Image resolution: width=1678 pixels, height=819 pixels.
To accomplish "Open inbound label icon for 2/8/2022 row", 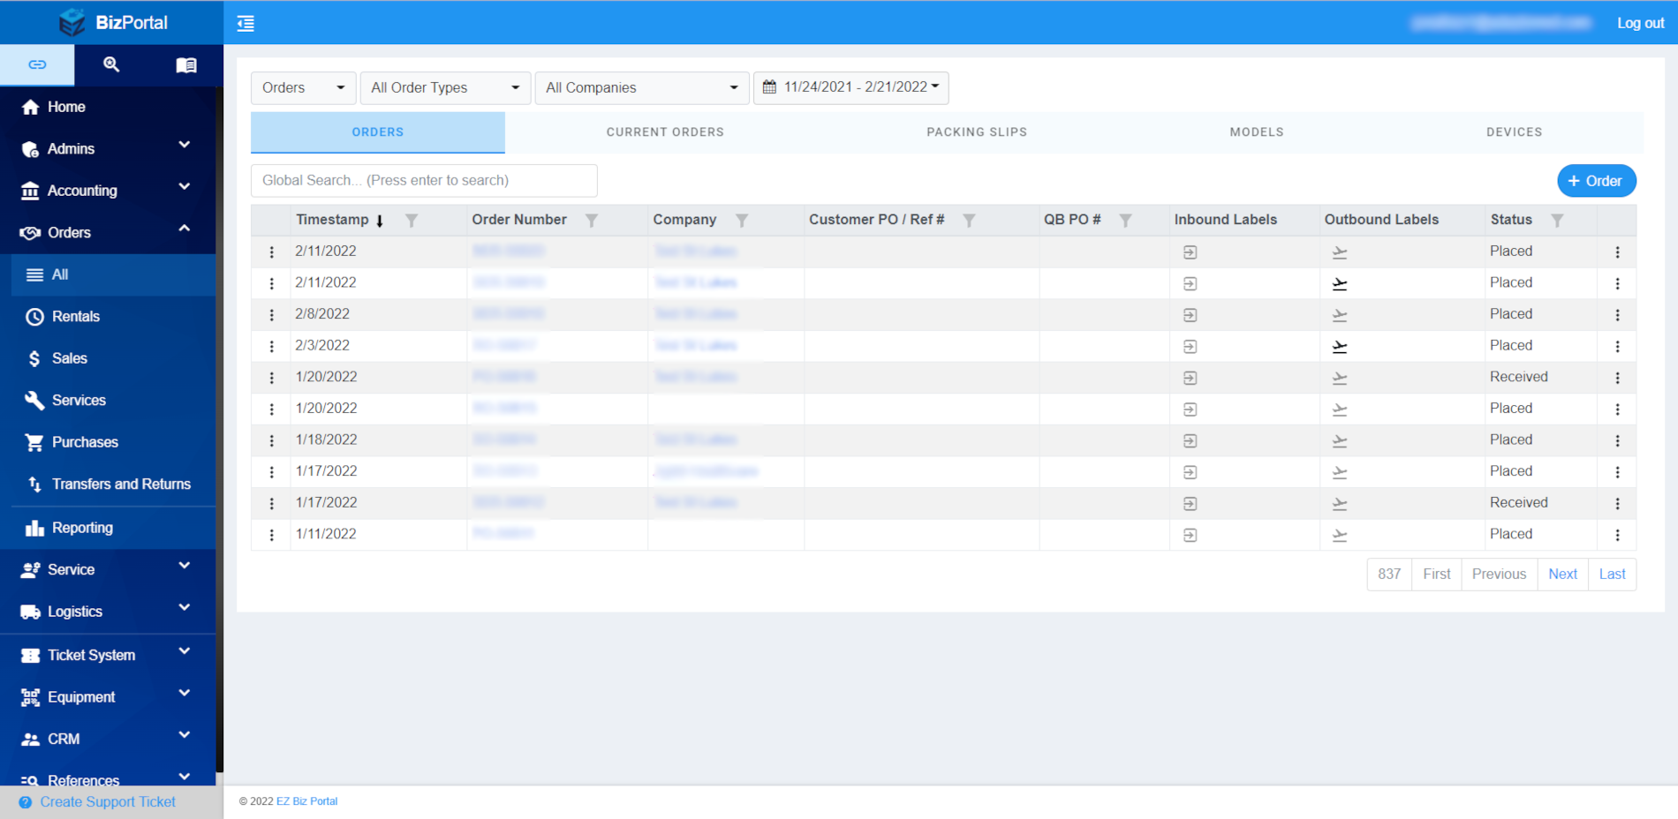I will 1190,315.
